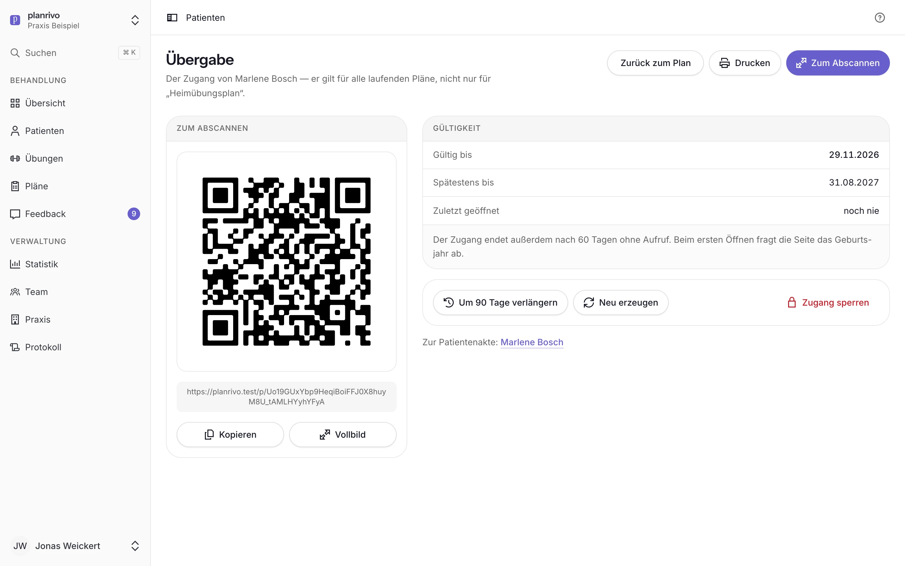Toggle the sidebar panel icon
Viewport: 905px width, 566px height.
click(x=172, y=18)
